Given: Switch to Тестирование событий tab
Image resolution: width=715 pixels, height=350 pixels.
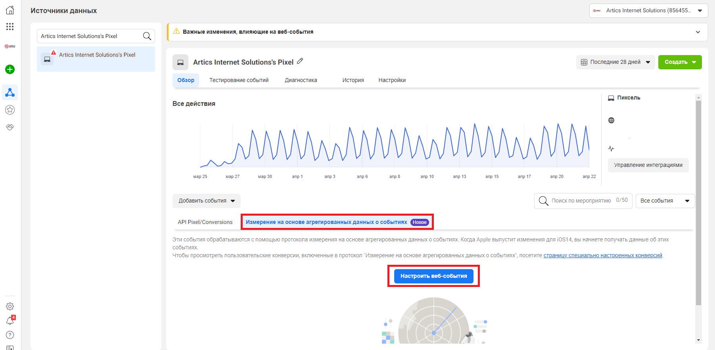Looking at the screenshot, I should pos(239,80).
